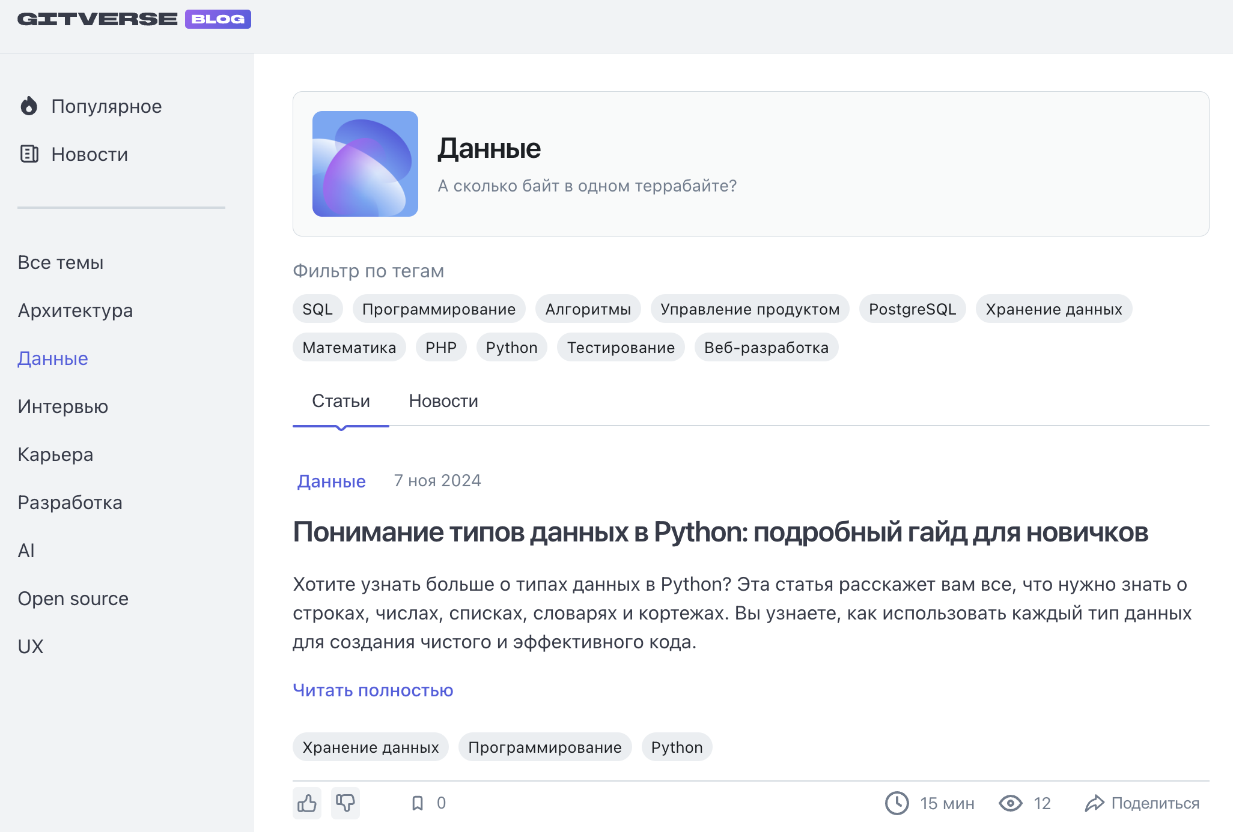Click the Данные category gradient thumbnail

(x=365, y=163)
